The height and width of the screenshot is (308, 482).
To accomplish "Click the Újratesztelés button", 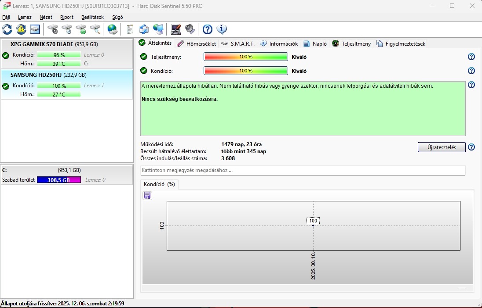I will [442, 147].
